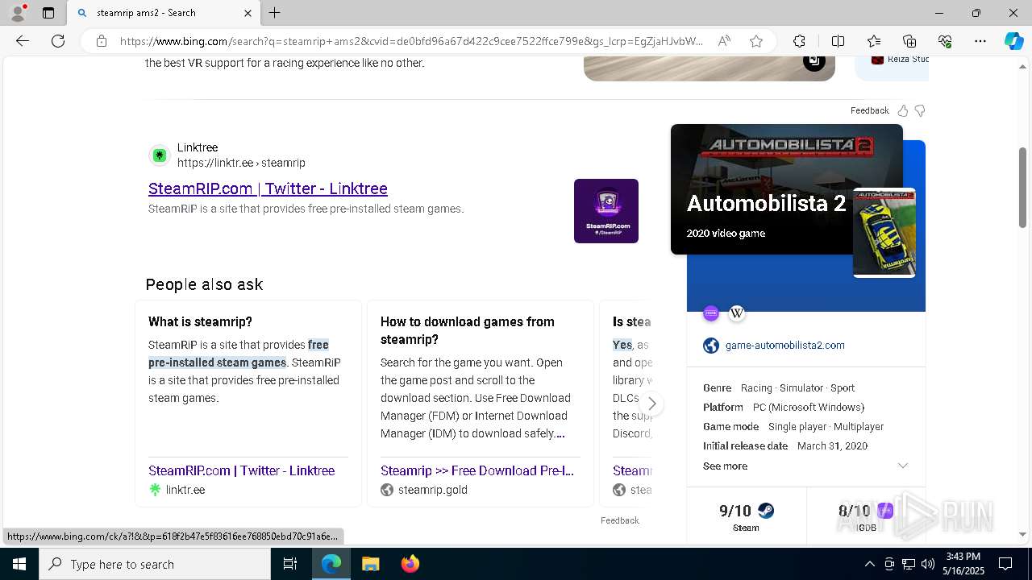Open the browser profile avatar
This screenshot has width=1032, height=580.
pyautogui.click(x=17, y=13)
